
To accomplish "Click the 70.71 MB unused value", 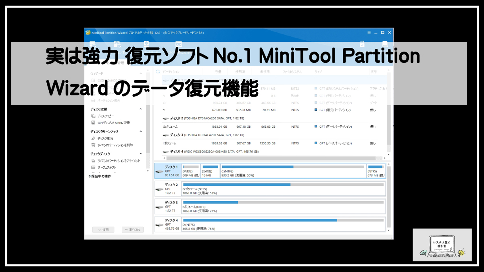I will (x=269, y=110).
